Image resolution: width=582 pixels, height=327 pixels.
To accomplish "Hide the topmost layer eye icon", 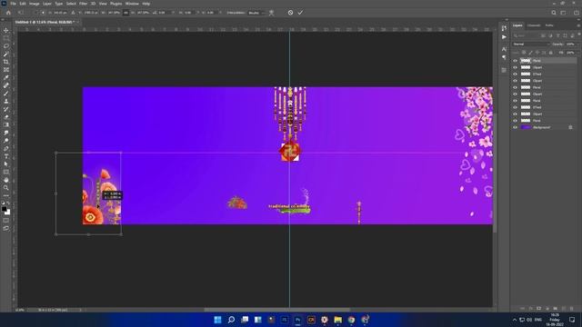I will (515, 61).
